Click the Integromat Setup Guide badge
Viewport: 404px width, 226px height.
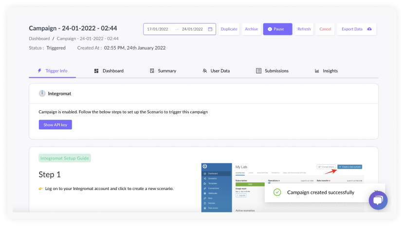coord(65,158)
